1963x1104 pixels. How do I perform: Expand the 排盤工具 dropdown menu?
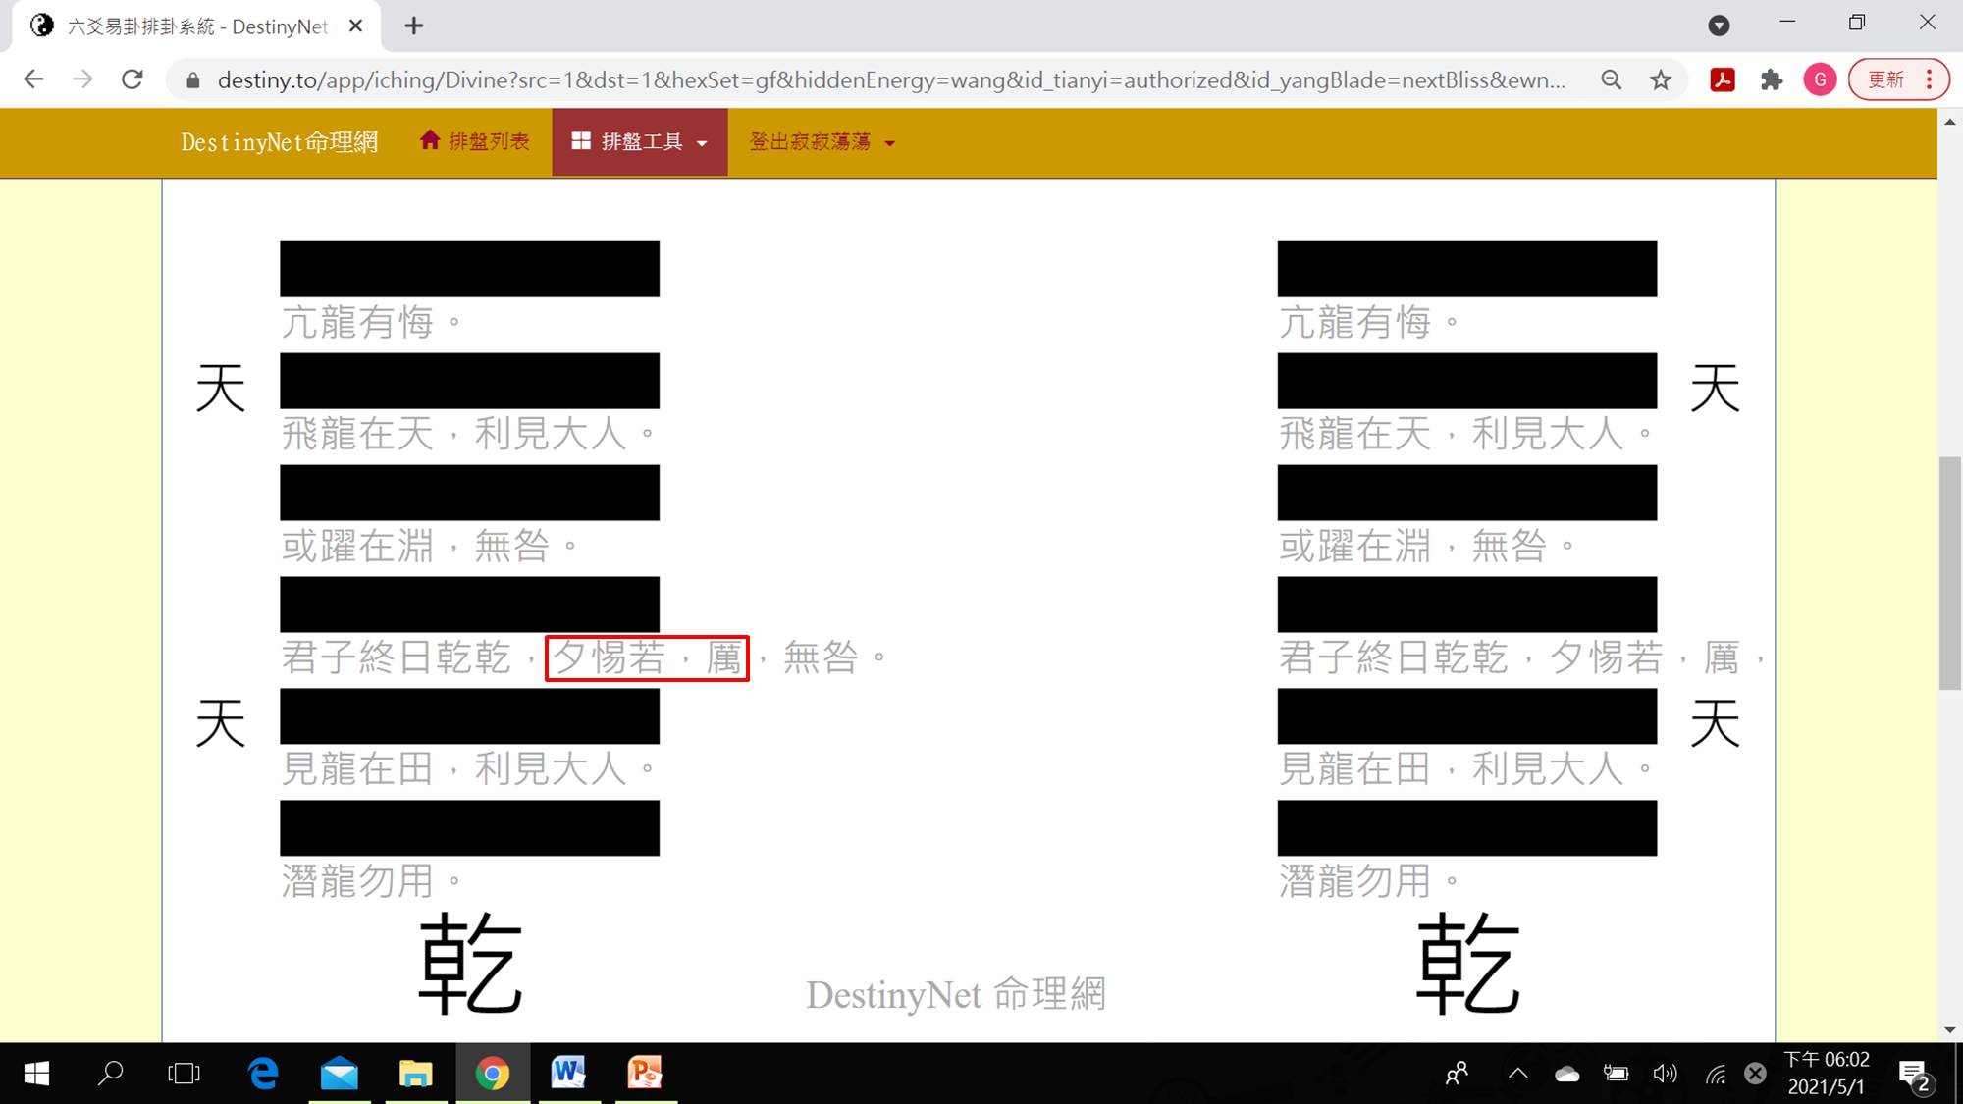pyautogui.click(x=640, y=142)
